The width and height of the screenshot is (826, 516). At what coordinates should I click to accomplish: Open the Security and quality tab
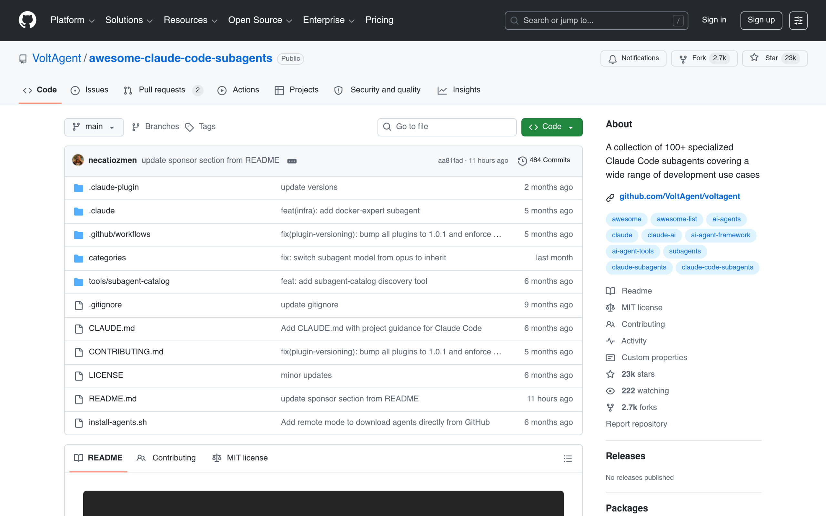[x=378, y=90]
